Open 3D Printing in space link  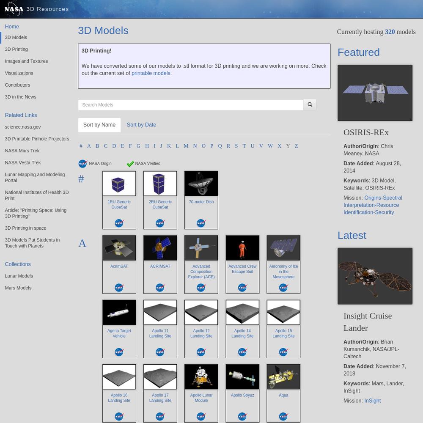coord(25,228)
